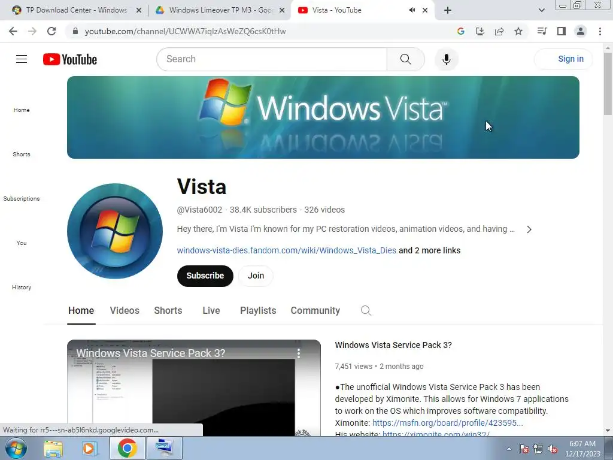
Task: Mute audio icon on Vista YouTube tab
Action: click(412, 10)
